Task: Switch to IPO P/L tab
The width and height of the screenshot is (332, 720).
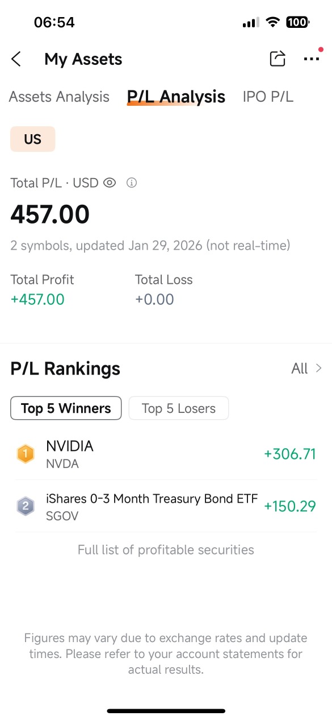Action: (268, 97)
